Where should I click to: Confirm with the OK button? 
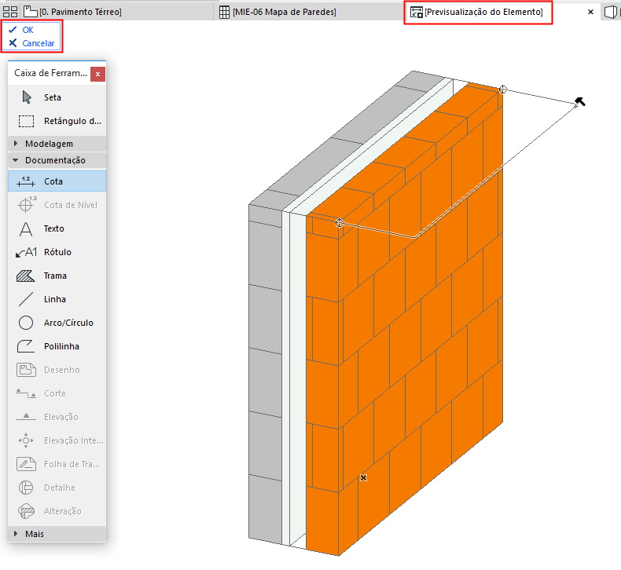[21, 30]
